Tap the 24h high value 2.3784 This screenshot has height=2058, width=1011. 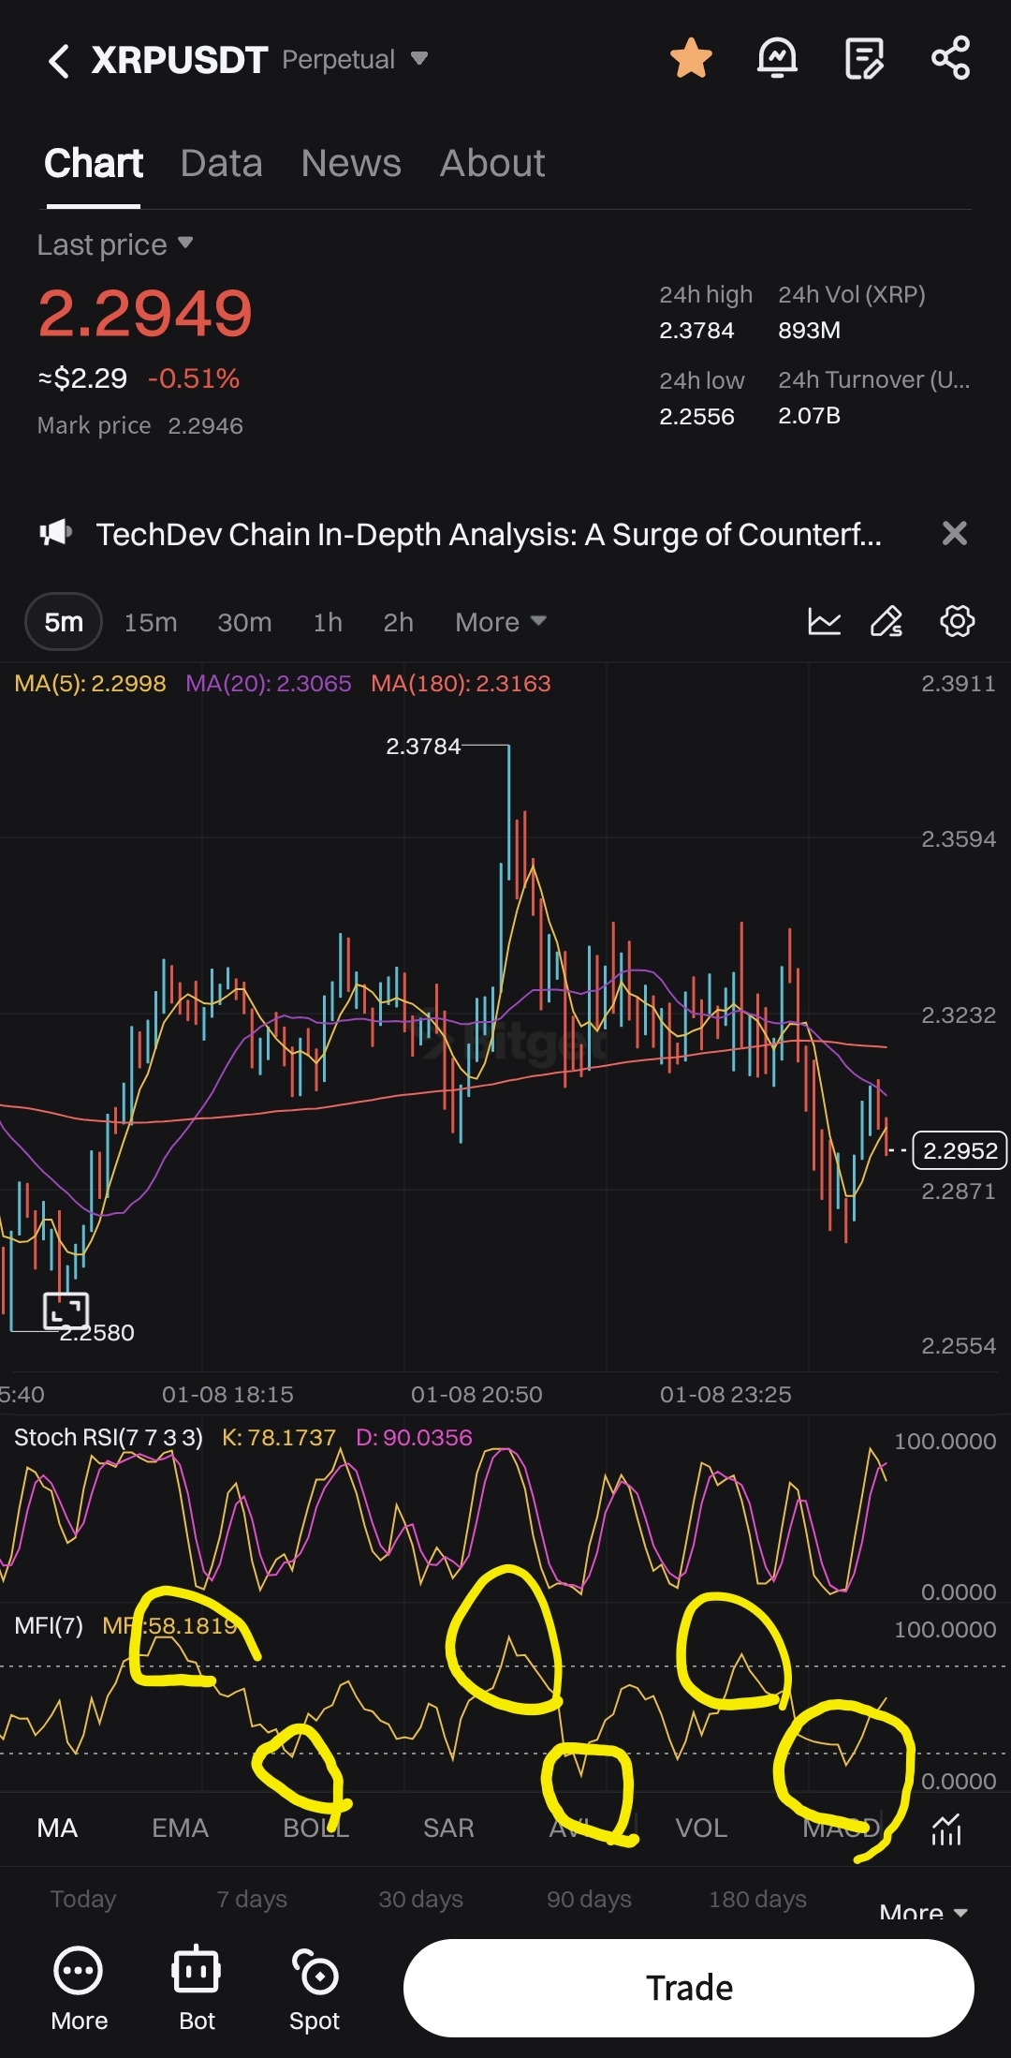[x=696, y=331]
